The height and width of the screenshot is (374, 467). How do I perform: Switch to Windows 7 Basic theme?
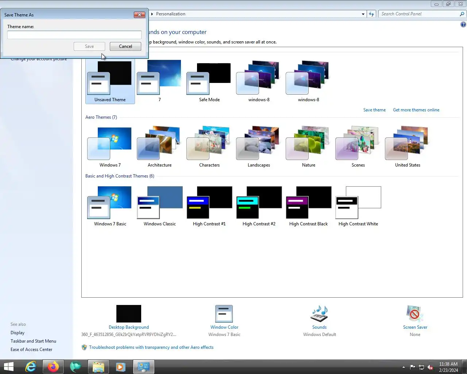110,206
